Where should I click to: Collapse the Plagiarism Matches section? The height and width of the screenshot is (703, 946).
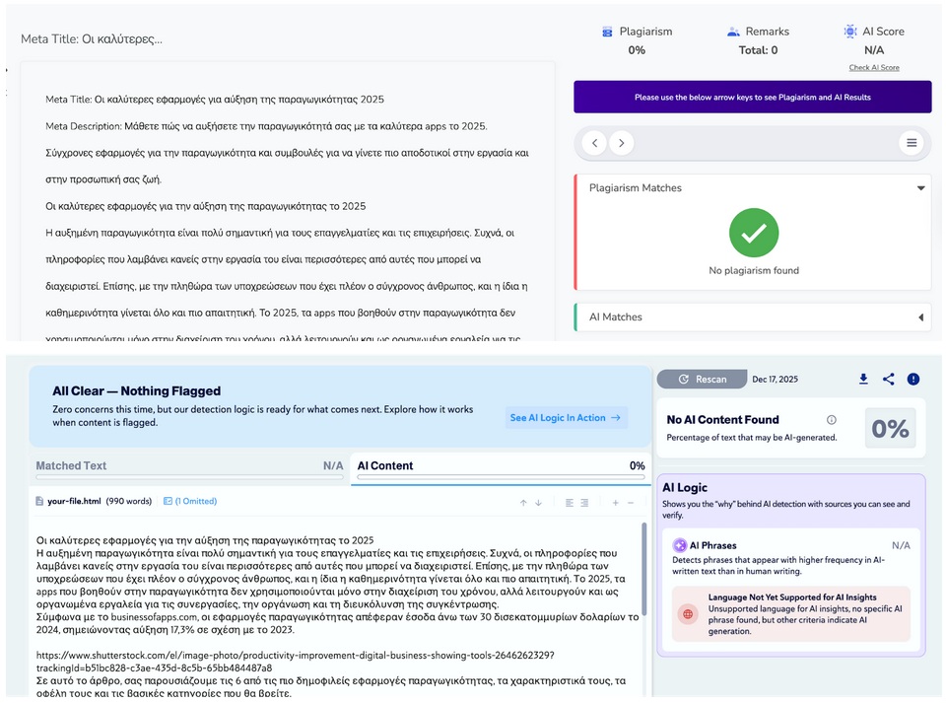920,188
